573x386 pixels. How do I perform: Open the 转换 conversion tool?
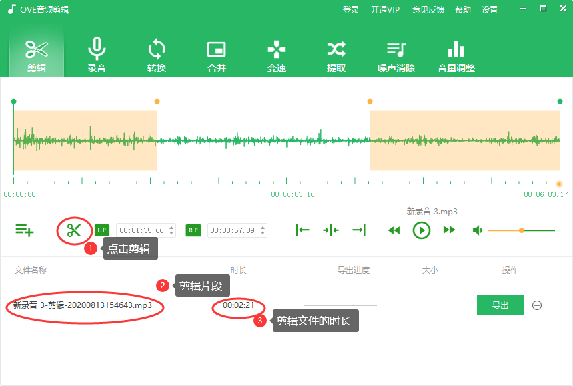[x=156, y=55]
